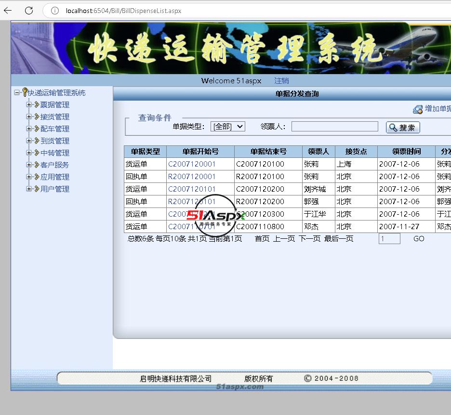The width and height of the screenshot is (451, 415).
Task: Expand the 接货管理 tree node
Action: pyautogui.click(x=29, y=117)
